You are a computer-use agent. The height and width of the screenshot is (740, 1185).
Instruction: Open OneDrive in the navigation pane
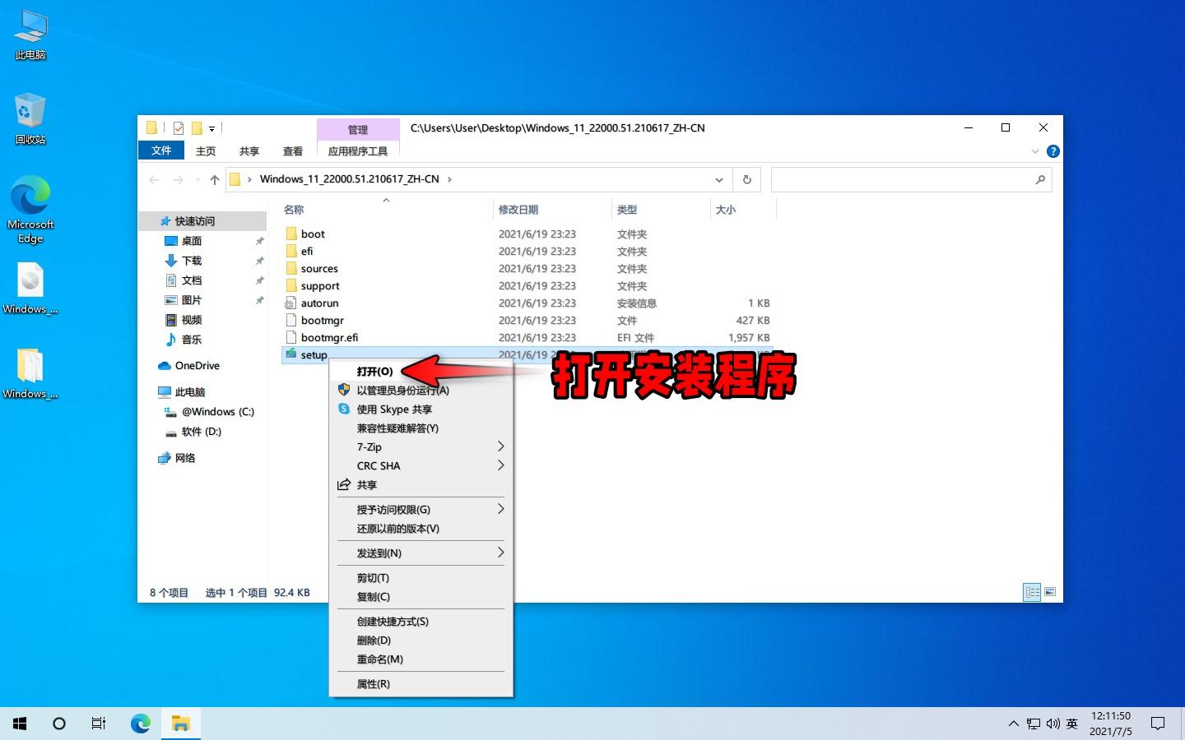pyautogui.click(x=197, y=366)
